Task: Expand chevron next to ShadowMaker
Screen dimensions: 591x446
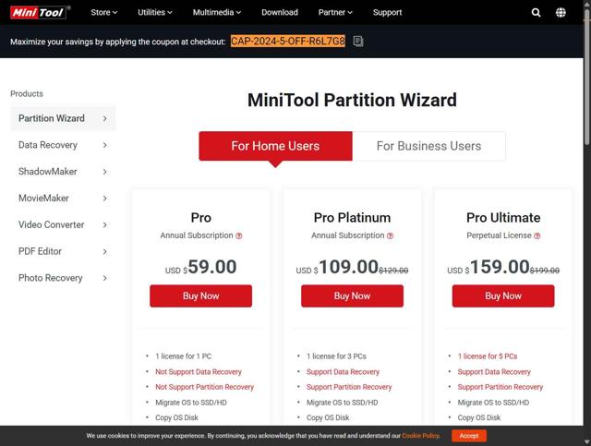Action: [x=104, y=172]
